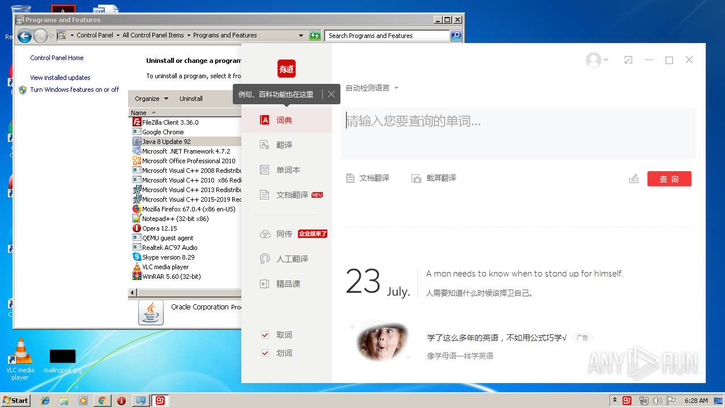Open Windows Explorer folder taskbar icon
725x408 pixels.
(x=64, y=401)
